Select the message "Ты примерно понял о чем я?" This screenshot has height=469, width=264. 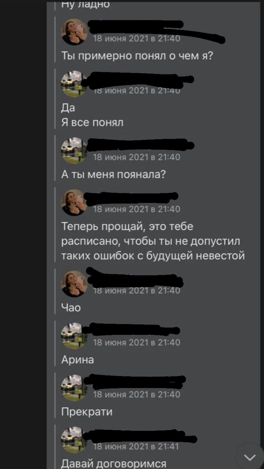click(x=137, y=56)
